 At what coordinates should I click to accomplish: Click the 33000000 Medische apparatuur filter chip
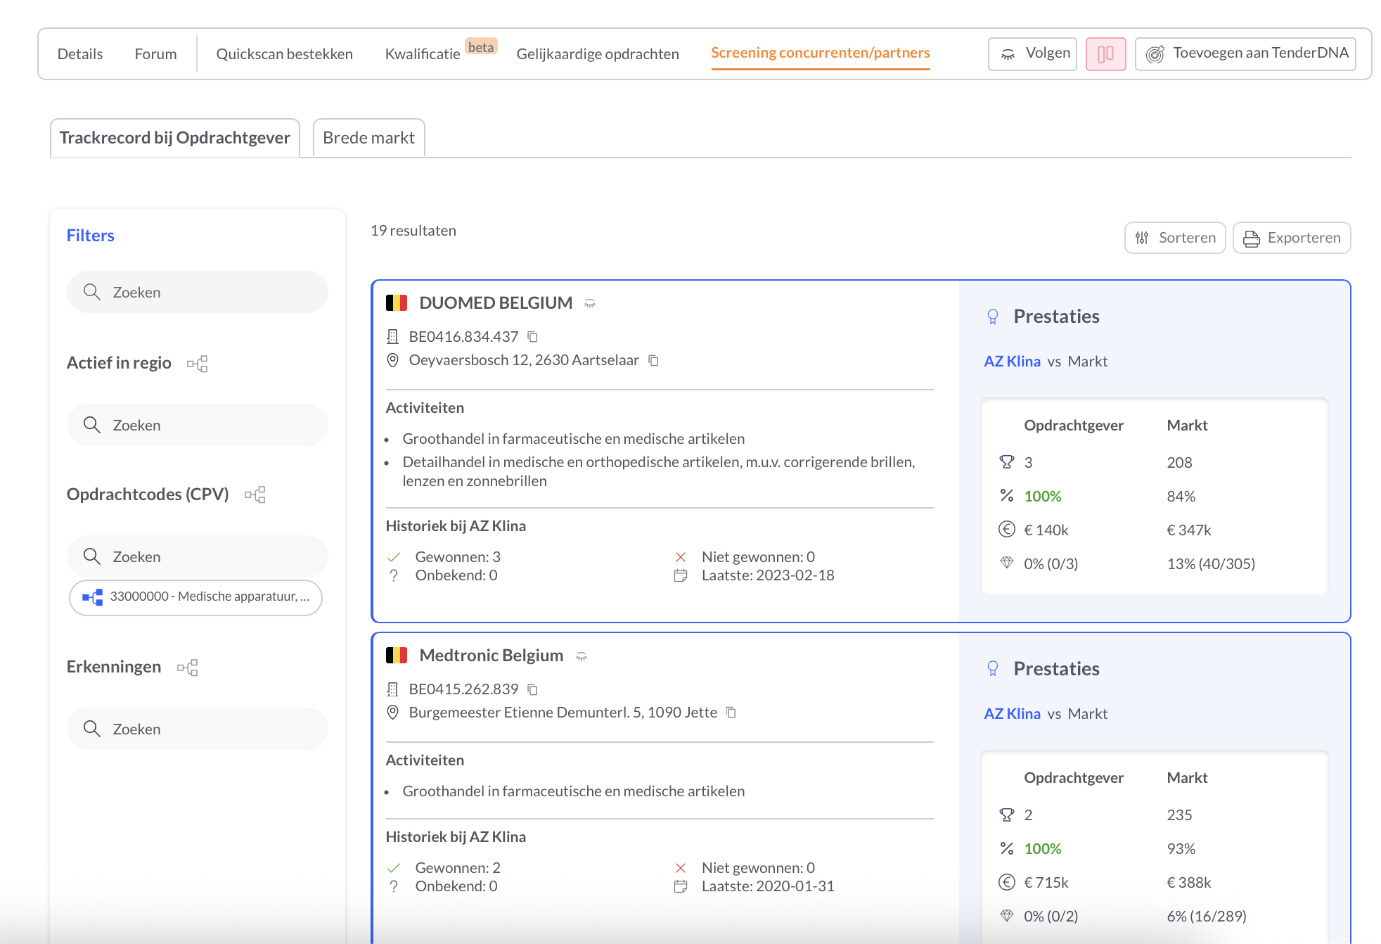click(195, 597)
